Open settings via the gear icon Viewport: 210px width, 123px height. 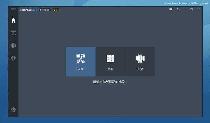coord(13,110)
